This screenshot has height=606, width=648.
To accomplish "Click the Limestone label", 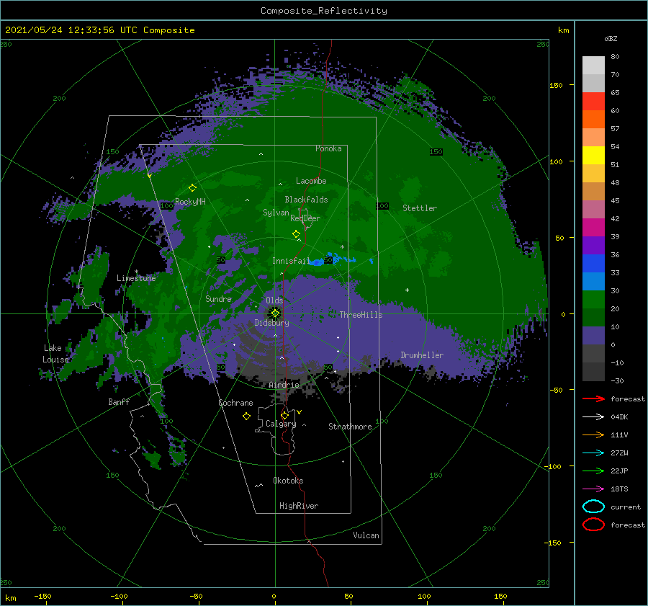I will click(136, 278).
